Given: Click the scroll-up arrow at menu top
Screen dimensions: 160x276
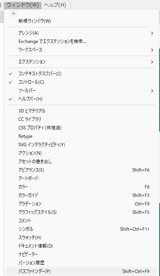Looking at the screenshot, I should tap(14, 13).
